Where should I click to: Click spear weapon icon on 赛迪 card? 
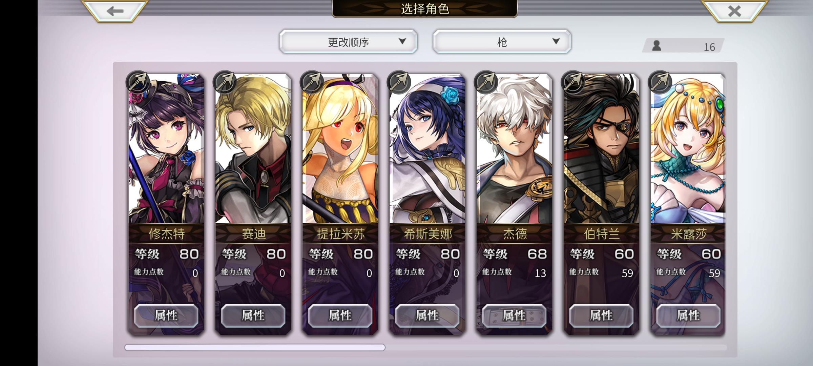(224, 82)
